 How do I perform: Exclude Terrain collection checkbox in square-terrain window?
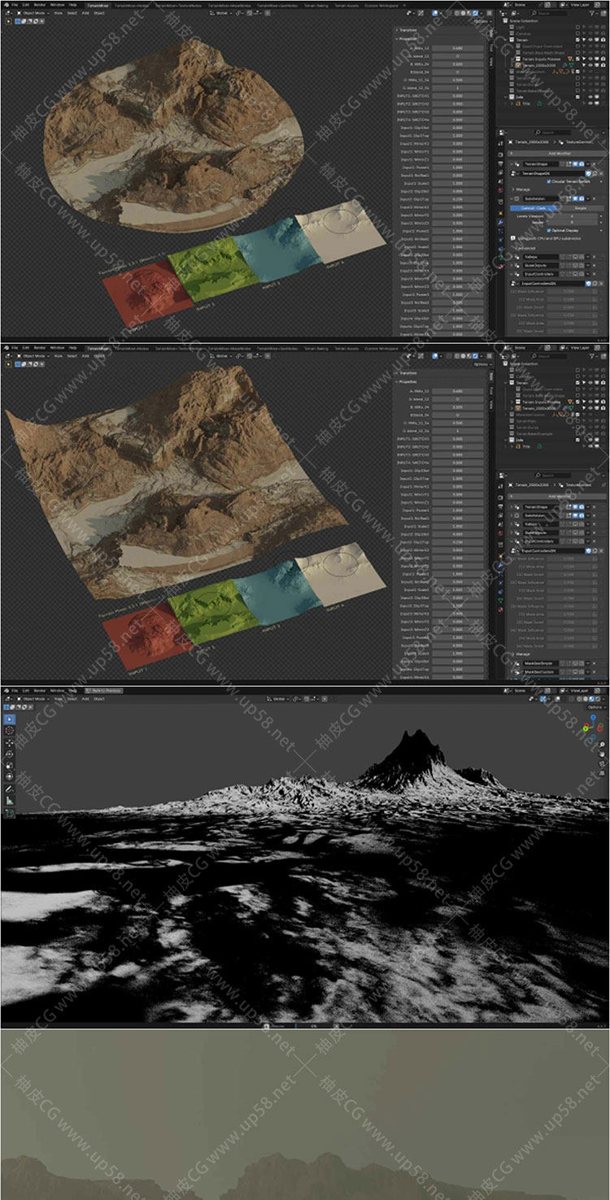(x=578, y=385)
